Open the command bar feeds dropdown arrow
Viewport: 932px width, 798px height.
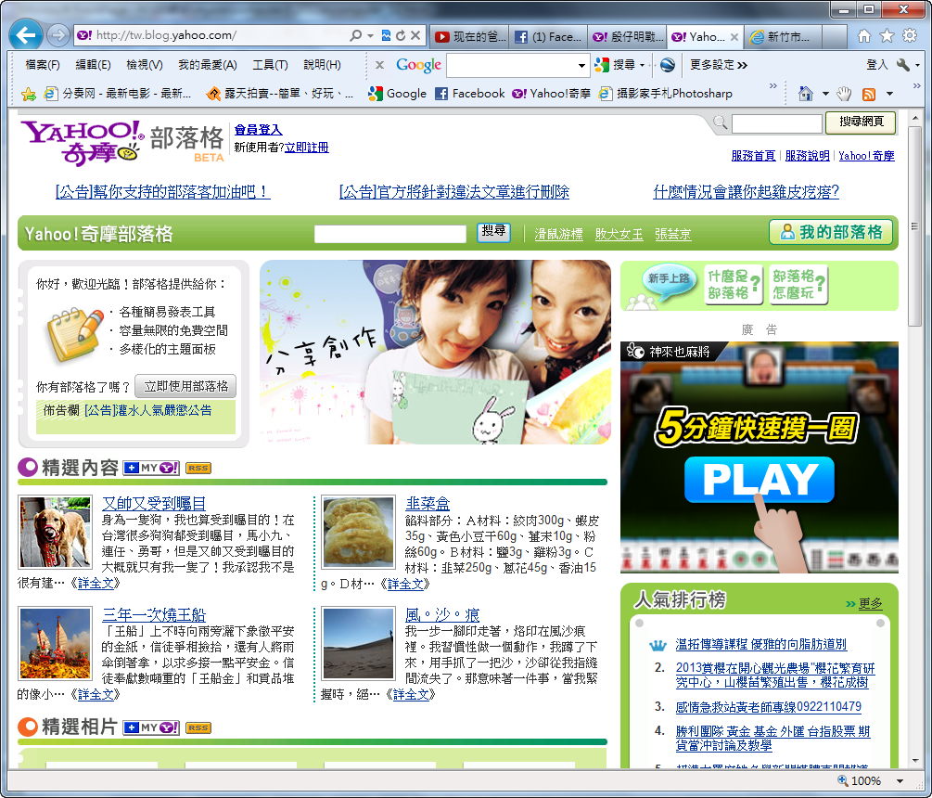[889, 94]
